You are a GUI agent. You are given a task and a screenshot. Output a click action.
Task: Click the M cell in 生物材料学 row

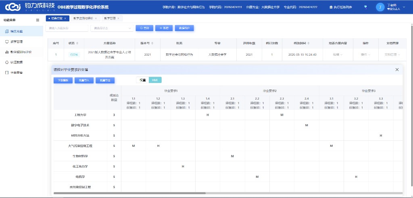pos(232,156)
